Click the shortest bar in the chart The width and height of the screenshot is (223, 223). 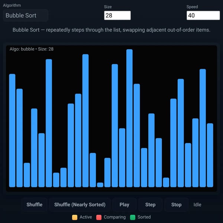(x=100, y=185)
